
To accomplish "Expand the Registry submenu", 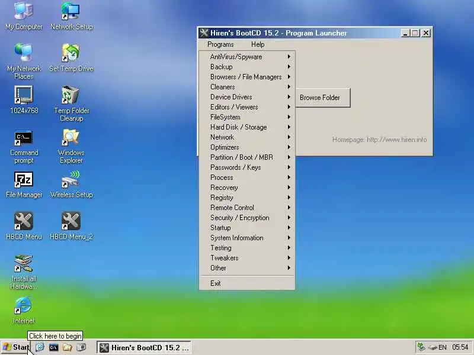I will point(247,198).
